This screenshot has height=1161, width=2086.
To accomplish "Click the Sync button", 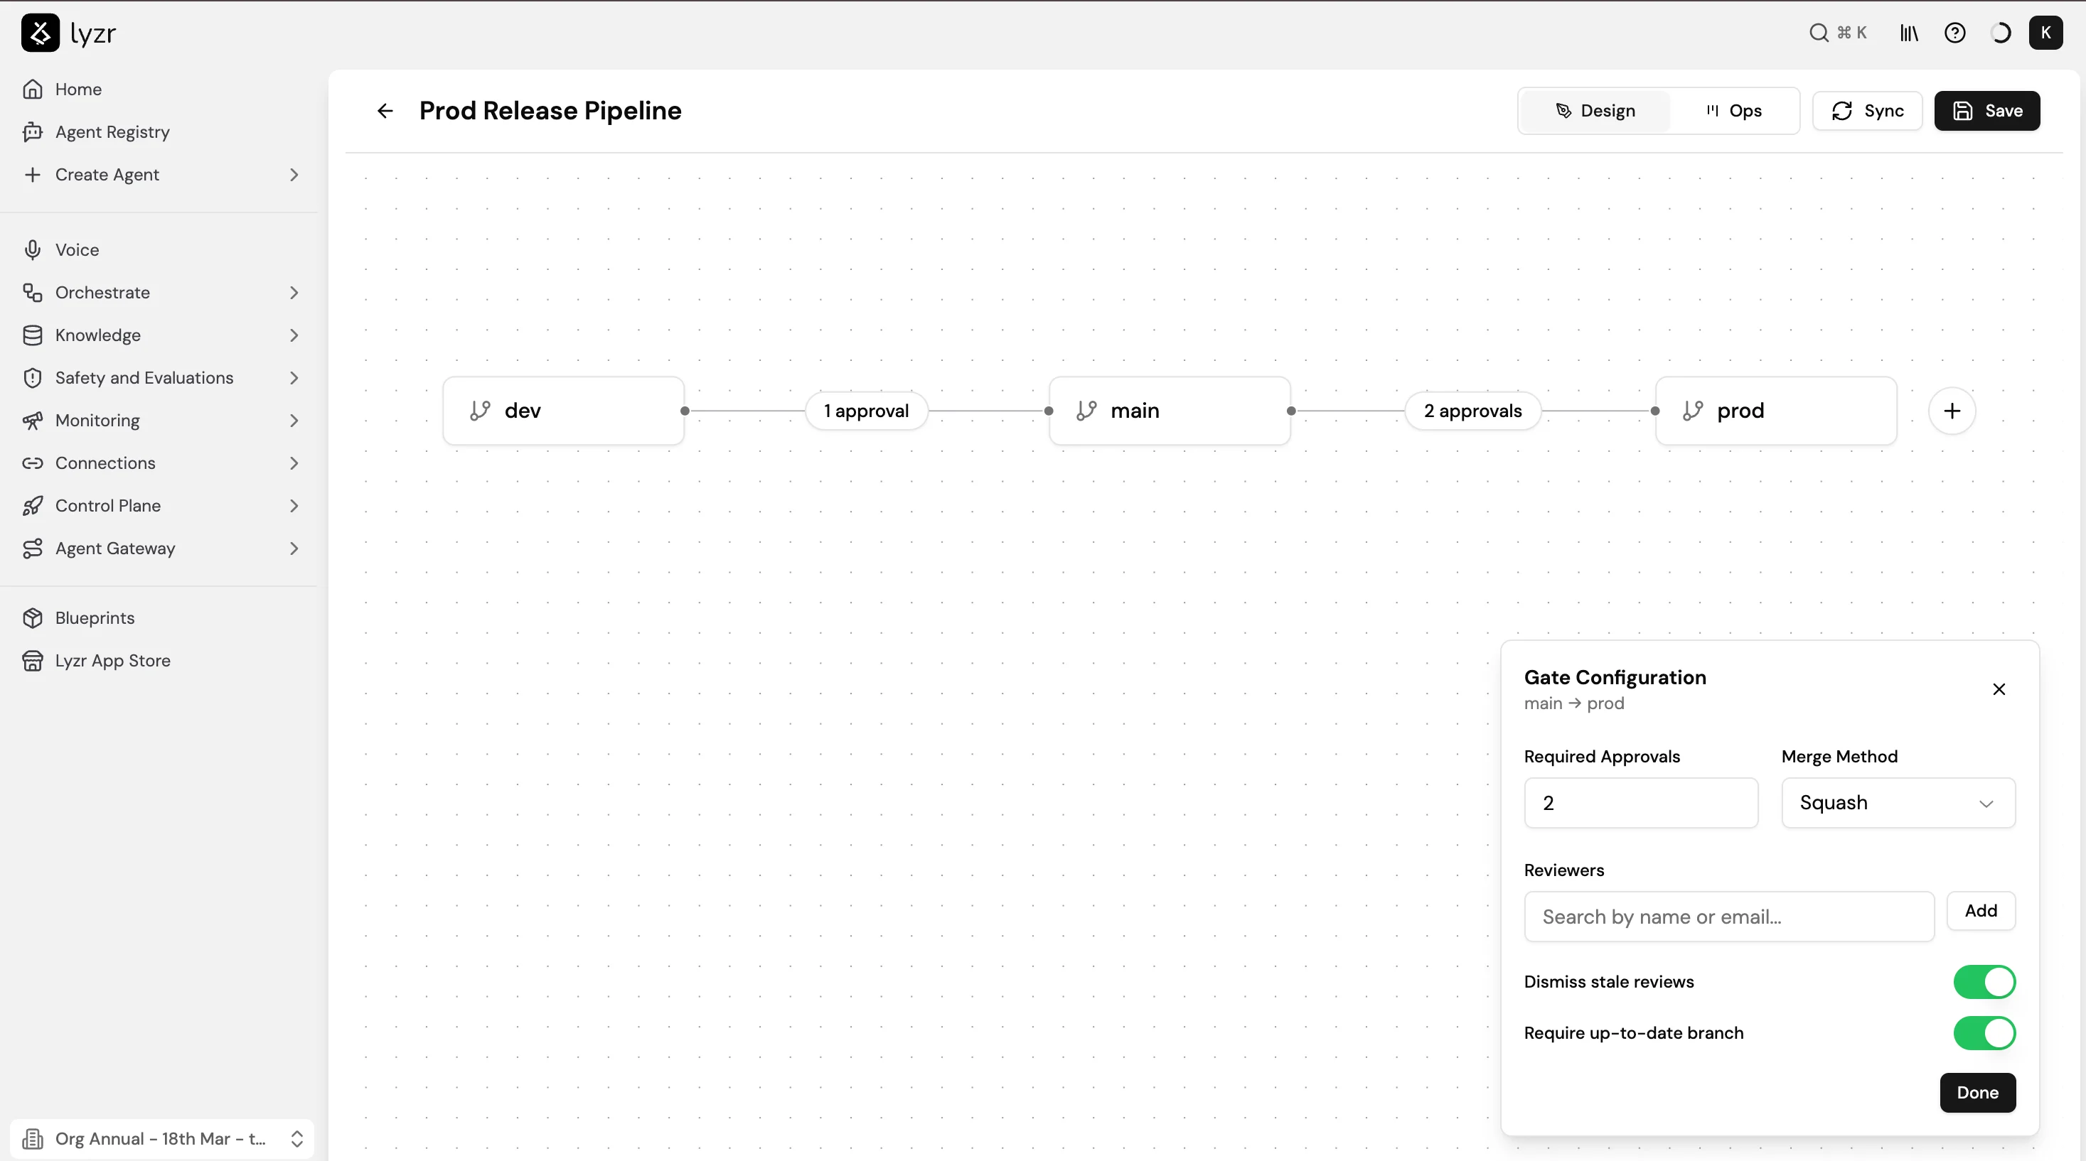I will point(1867,111).
